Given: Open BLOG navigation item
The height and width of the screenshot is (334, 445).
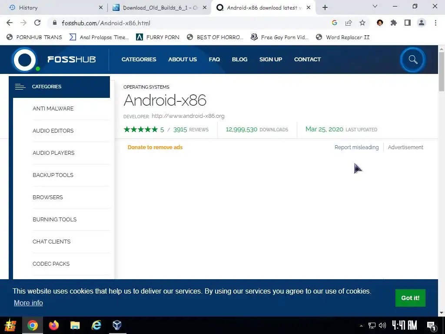Looking at the screenshot, I should tap(239, 59).
